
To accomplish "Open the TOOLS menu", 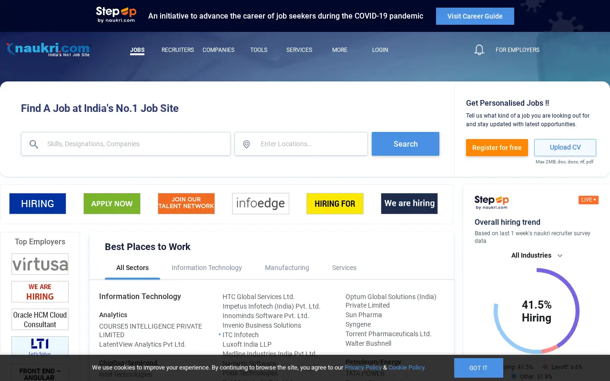I will point(259,50).
